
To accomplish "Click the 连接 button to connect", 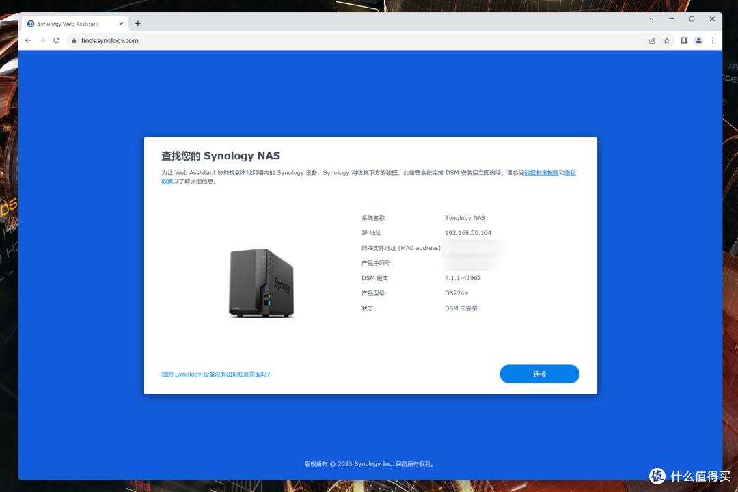I will point(539,374).
